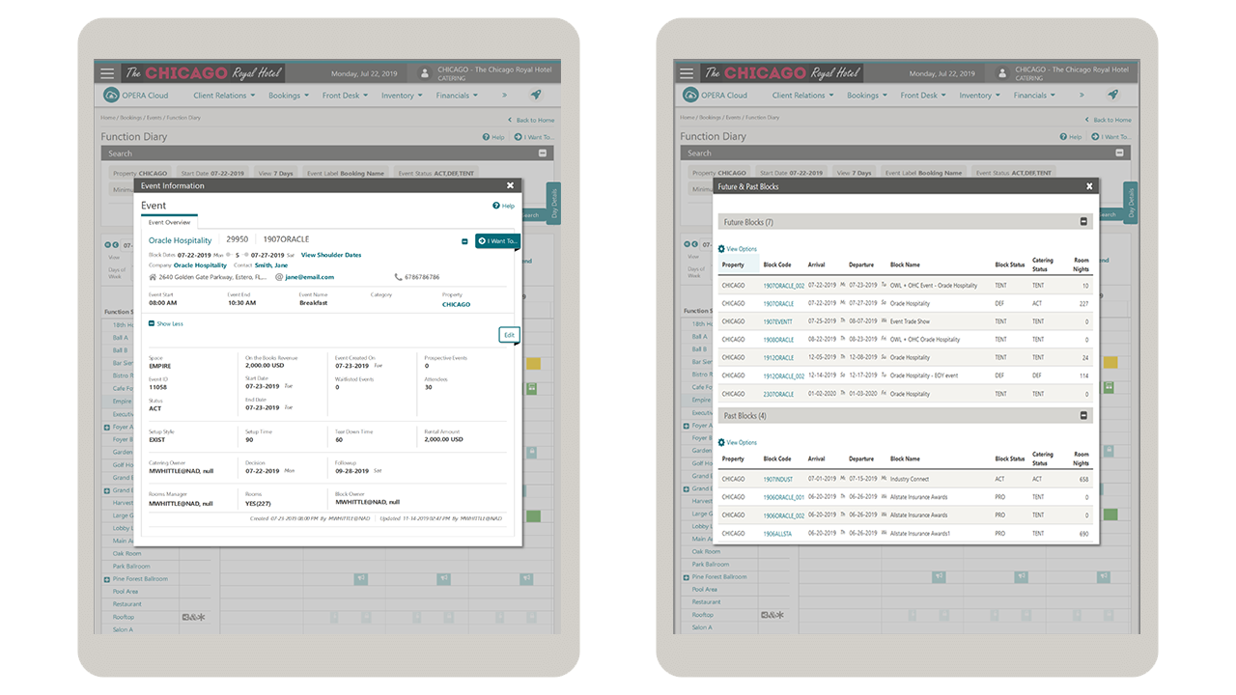The image size is (1236, 695).
Task: Open the Past Blocks View Options gear
Action: 721,442
